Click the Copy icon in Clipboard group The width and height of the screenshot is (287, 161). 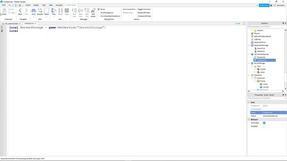[x=12, y=13]
